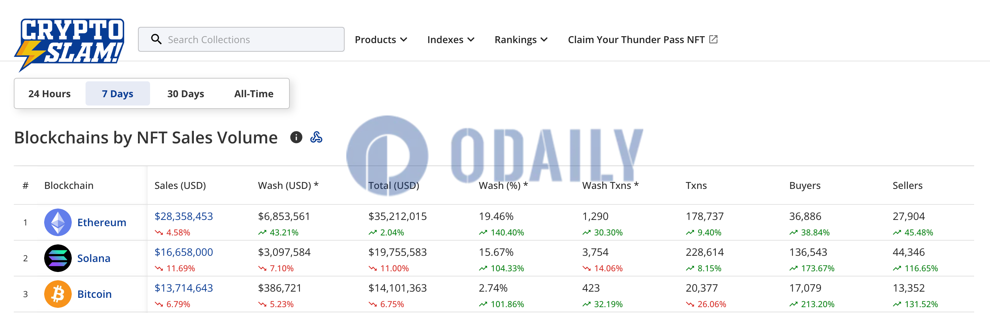
Task: Click external link icon beside Thunder Pass
Action: pos(713,39)
